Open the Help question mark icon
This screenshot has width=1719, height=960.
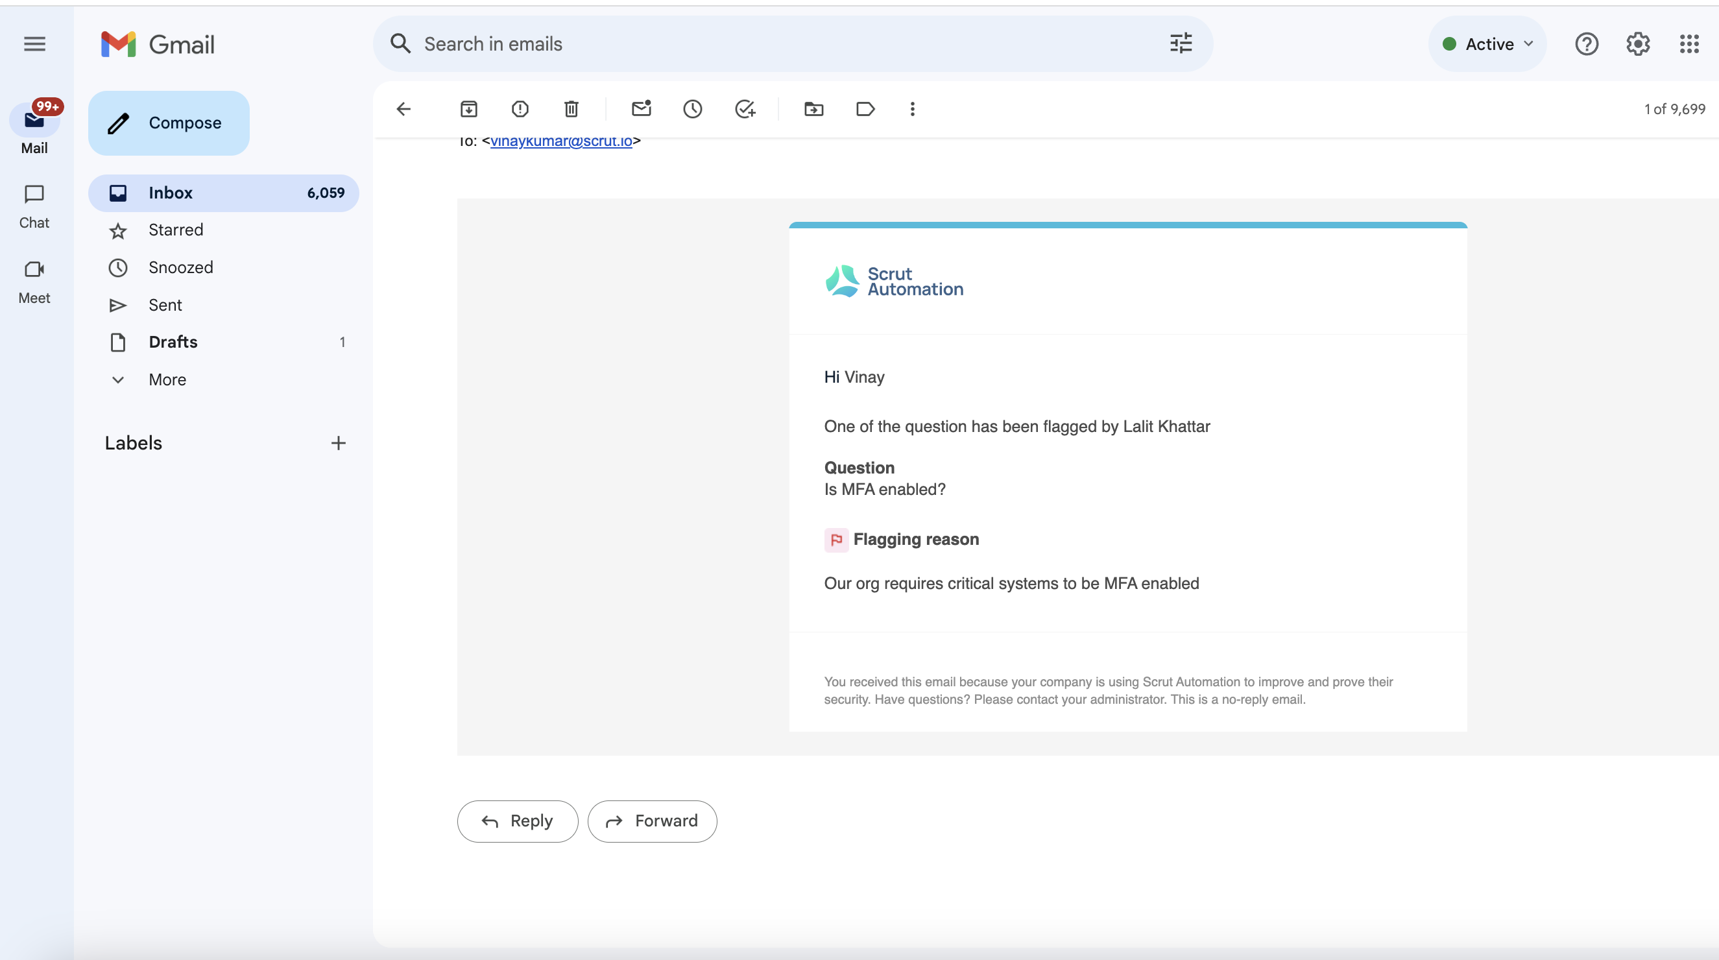click(1586, 44)
